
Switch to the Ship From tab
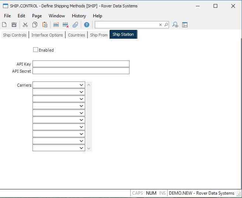tap(98, 35)
